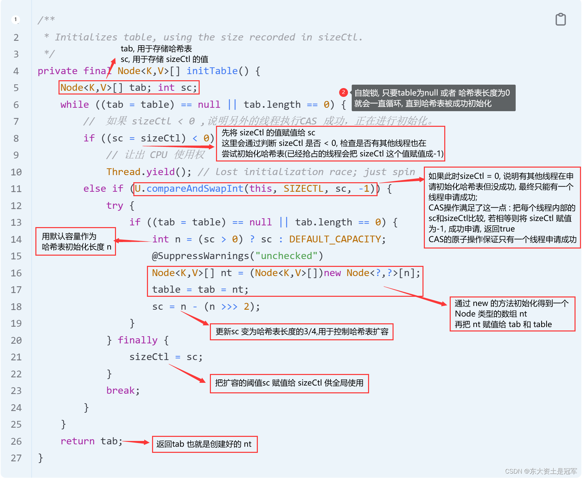
Task: Select line number 11 in the gutter
Action: pyautogui.click(x=16, y=189)
